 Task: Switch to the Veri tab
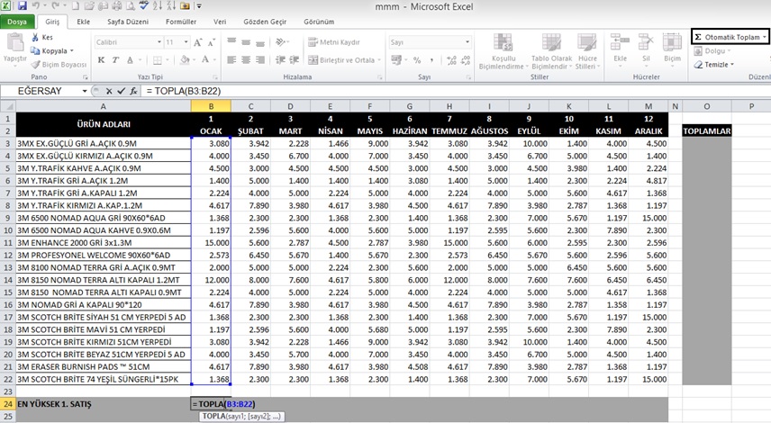click(219, 22)
